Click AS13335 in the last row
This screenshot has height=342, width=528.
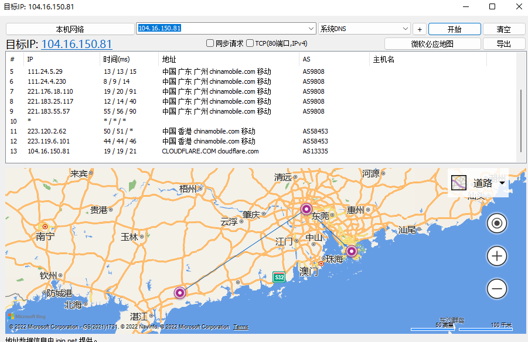click(x=315, y=151)
